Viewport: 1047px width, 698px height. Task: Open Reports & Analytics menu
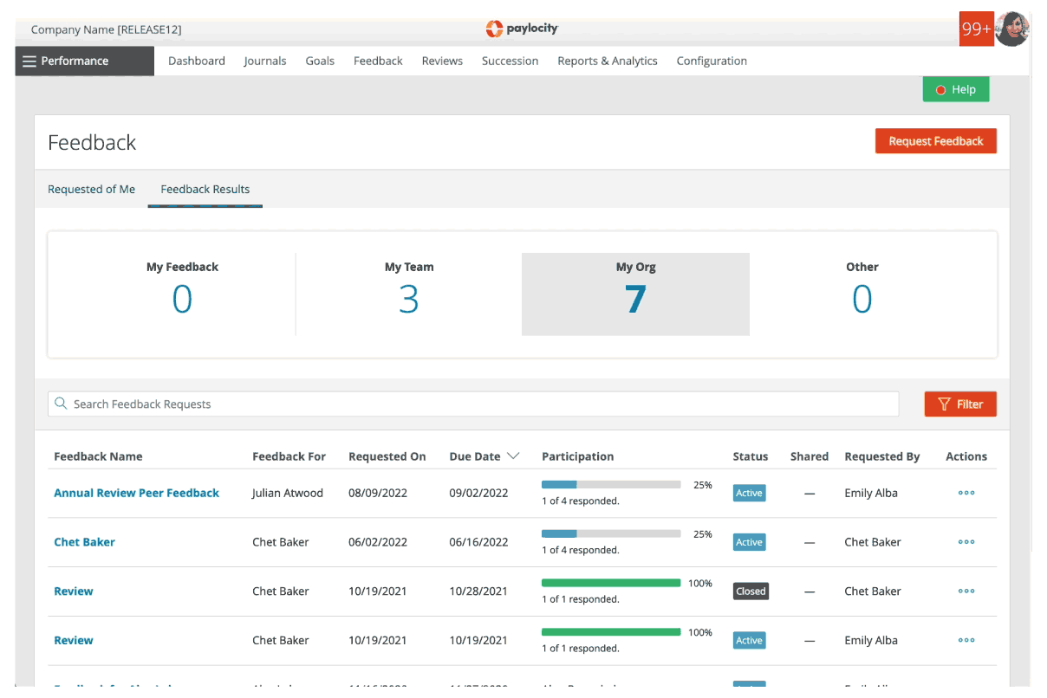(x=607, y=61)
